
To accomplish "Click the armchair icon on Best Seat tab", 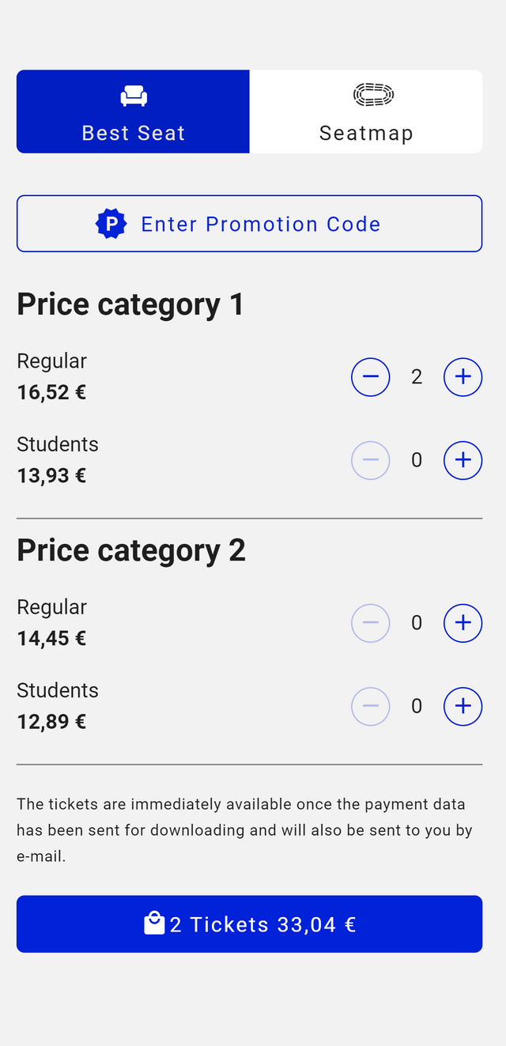I will (133, 94).
